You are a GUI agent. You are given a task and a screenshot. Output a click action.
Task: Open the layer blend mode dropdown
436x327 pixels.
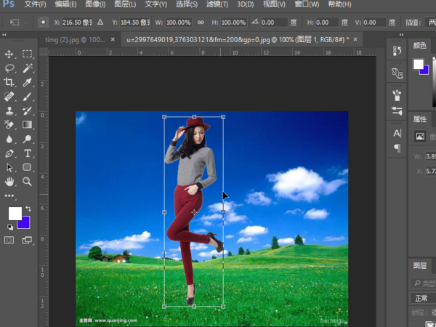click(423, 298)
